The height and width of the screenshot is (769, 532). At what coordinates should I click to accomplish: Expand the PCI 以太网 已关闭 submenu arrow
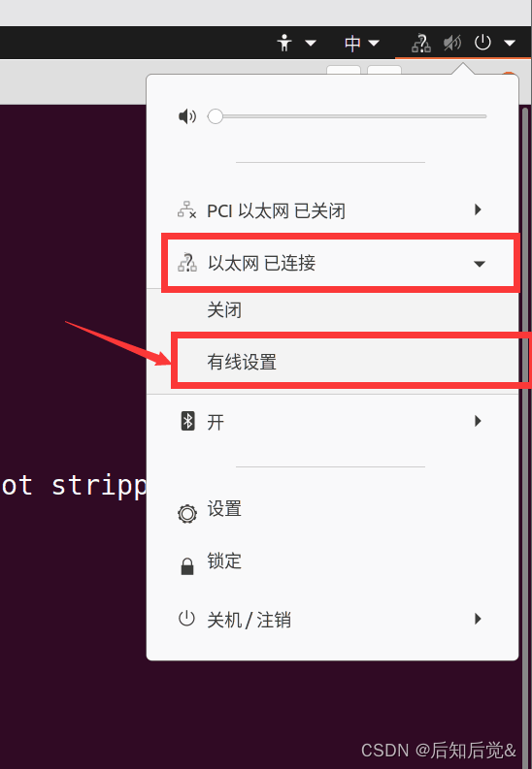[478, 209]
